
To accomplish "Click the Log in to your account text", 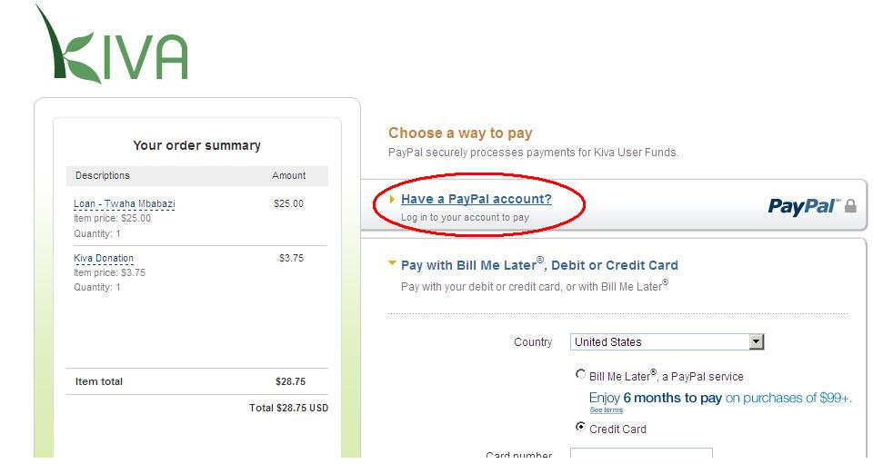I will pos(465,217).
